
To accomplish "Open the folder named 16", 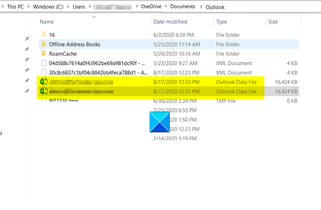I will [52, 35].
